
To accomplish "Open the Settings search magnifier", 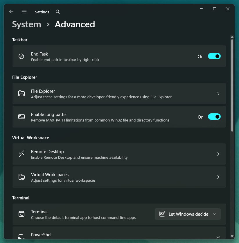I will pos(57,12).
